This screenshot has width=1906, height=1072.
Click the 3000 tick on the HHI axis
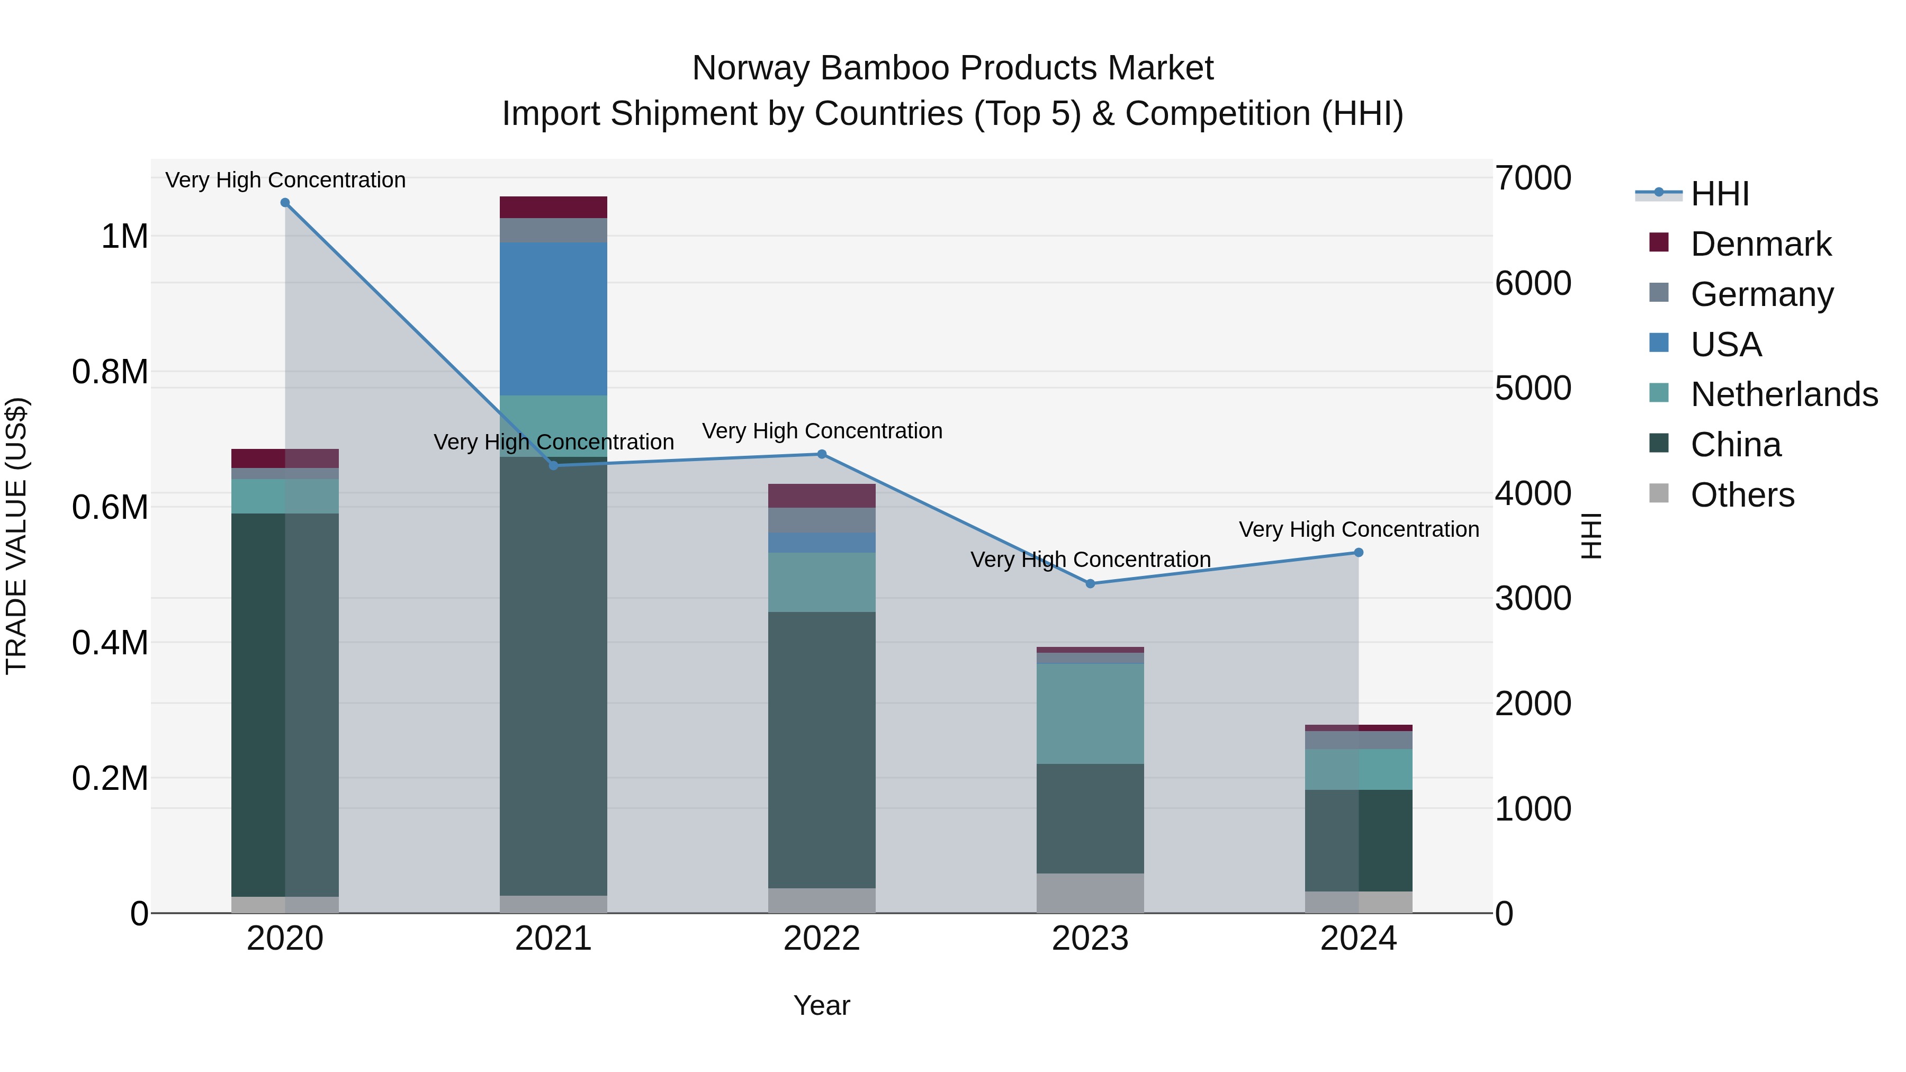click(x=1533, y=599)
